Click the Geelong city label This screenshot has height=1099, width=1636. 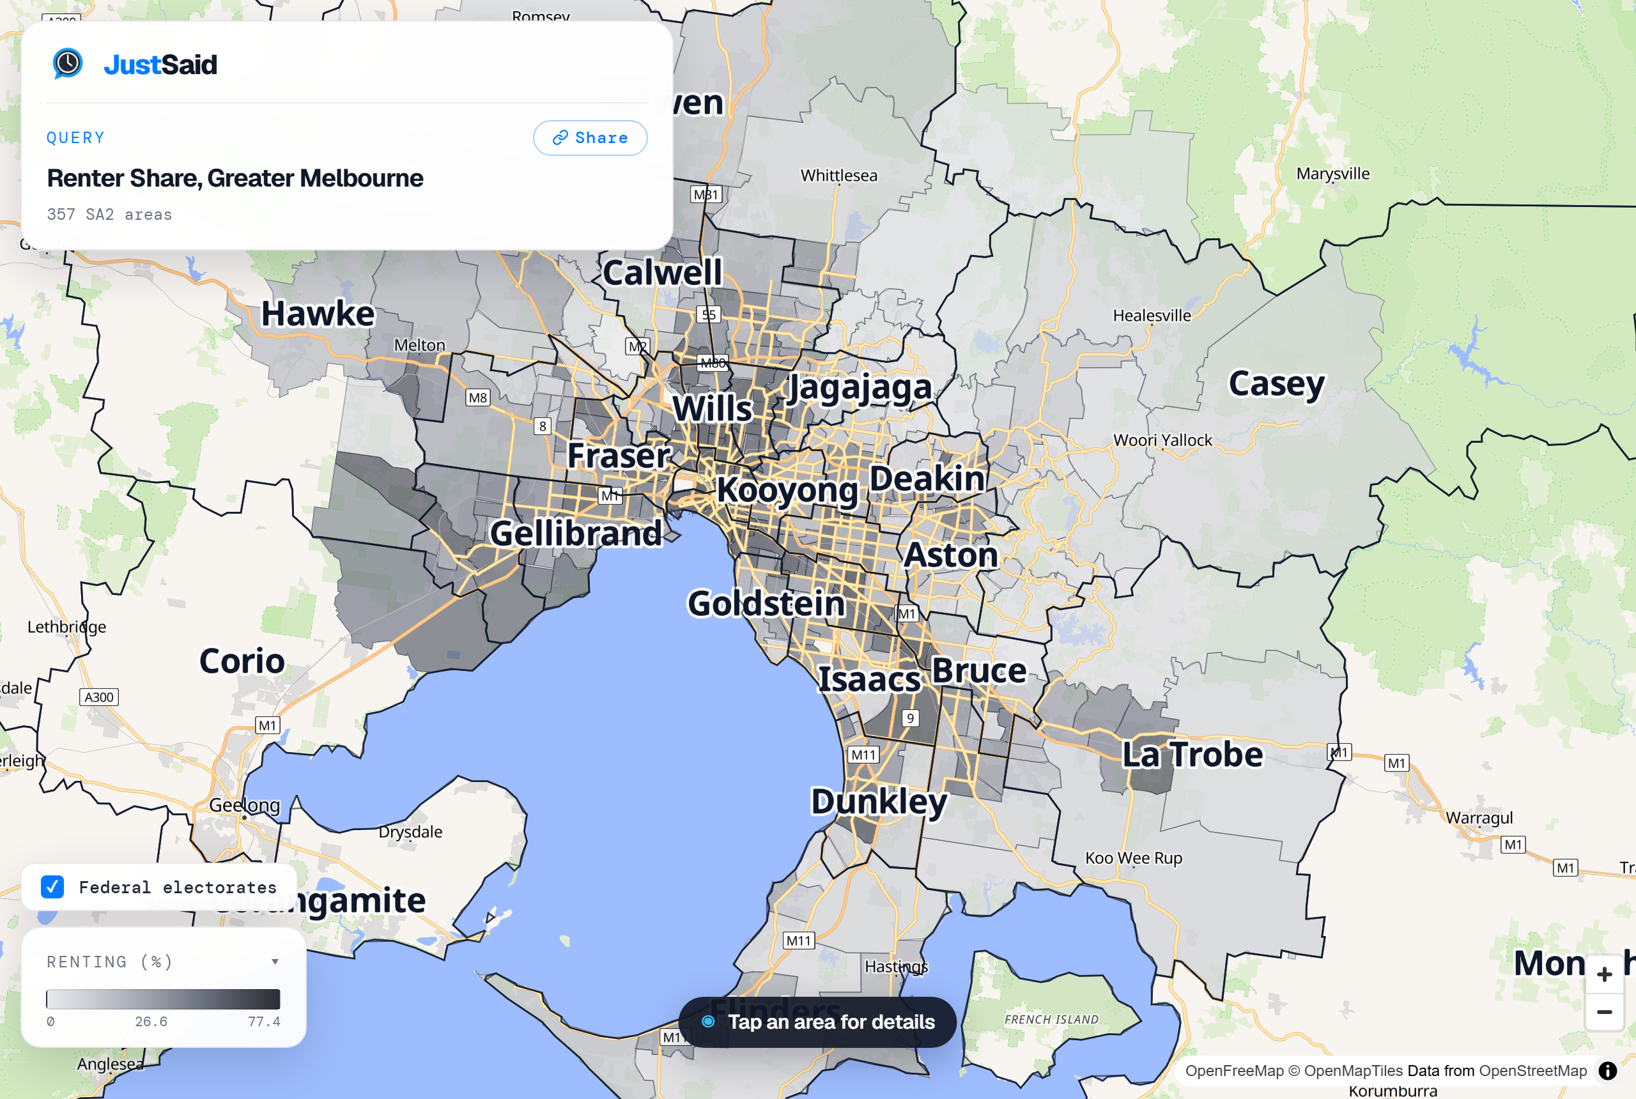(245, 805)
